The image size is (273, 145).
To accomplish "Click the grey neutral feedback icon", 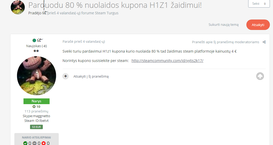I will coord(34,143).
